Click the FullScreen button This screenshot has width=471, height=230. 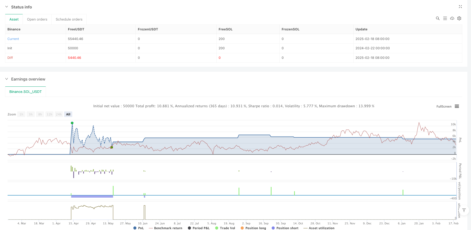coord(444,106)
